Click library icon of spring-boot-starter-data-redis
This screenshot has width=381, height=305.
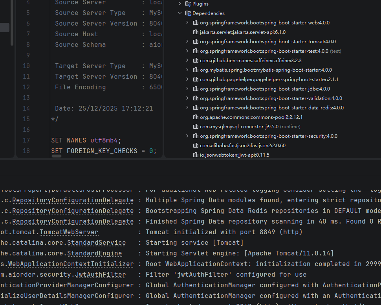click(196, 107)
